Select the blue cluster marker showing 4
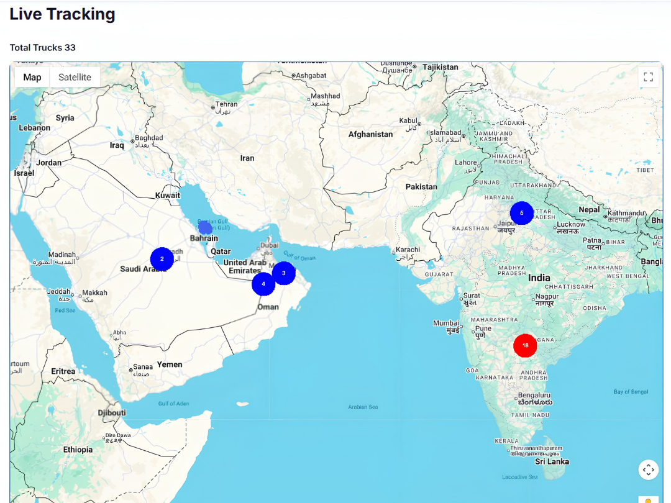 click(x=263, y=284)
